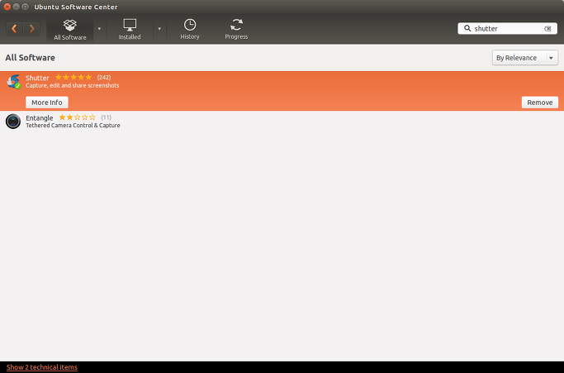The width and height of the screenshot is (564, 373).
Task: Expand the Installed dropdown arrow
Action: coord(159,29)
